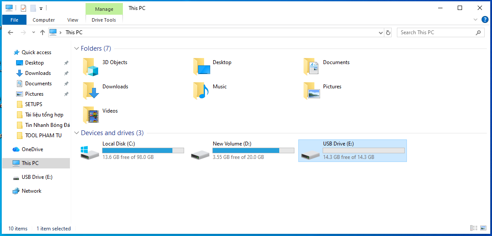Open the File menu
Viewport: 492px width, 236px height.
14,20
